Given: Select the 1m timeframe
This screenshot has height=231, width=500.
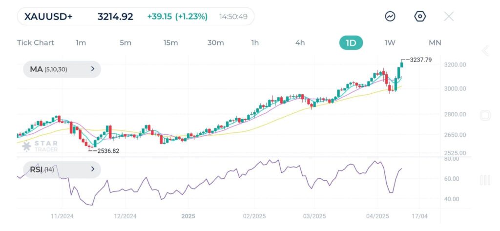Looking at the screenshot, I should (81, 43).
